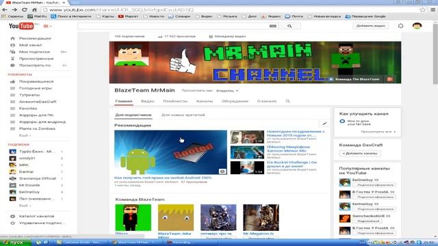This screenshot has height=246, width=438.
Task: Open the Новогоднее поздравление video link
Action: point(296,133)
